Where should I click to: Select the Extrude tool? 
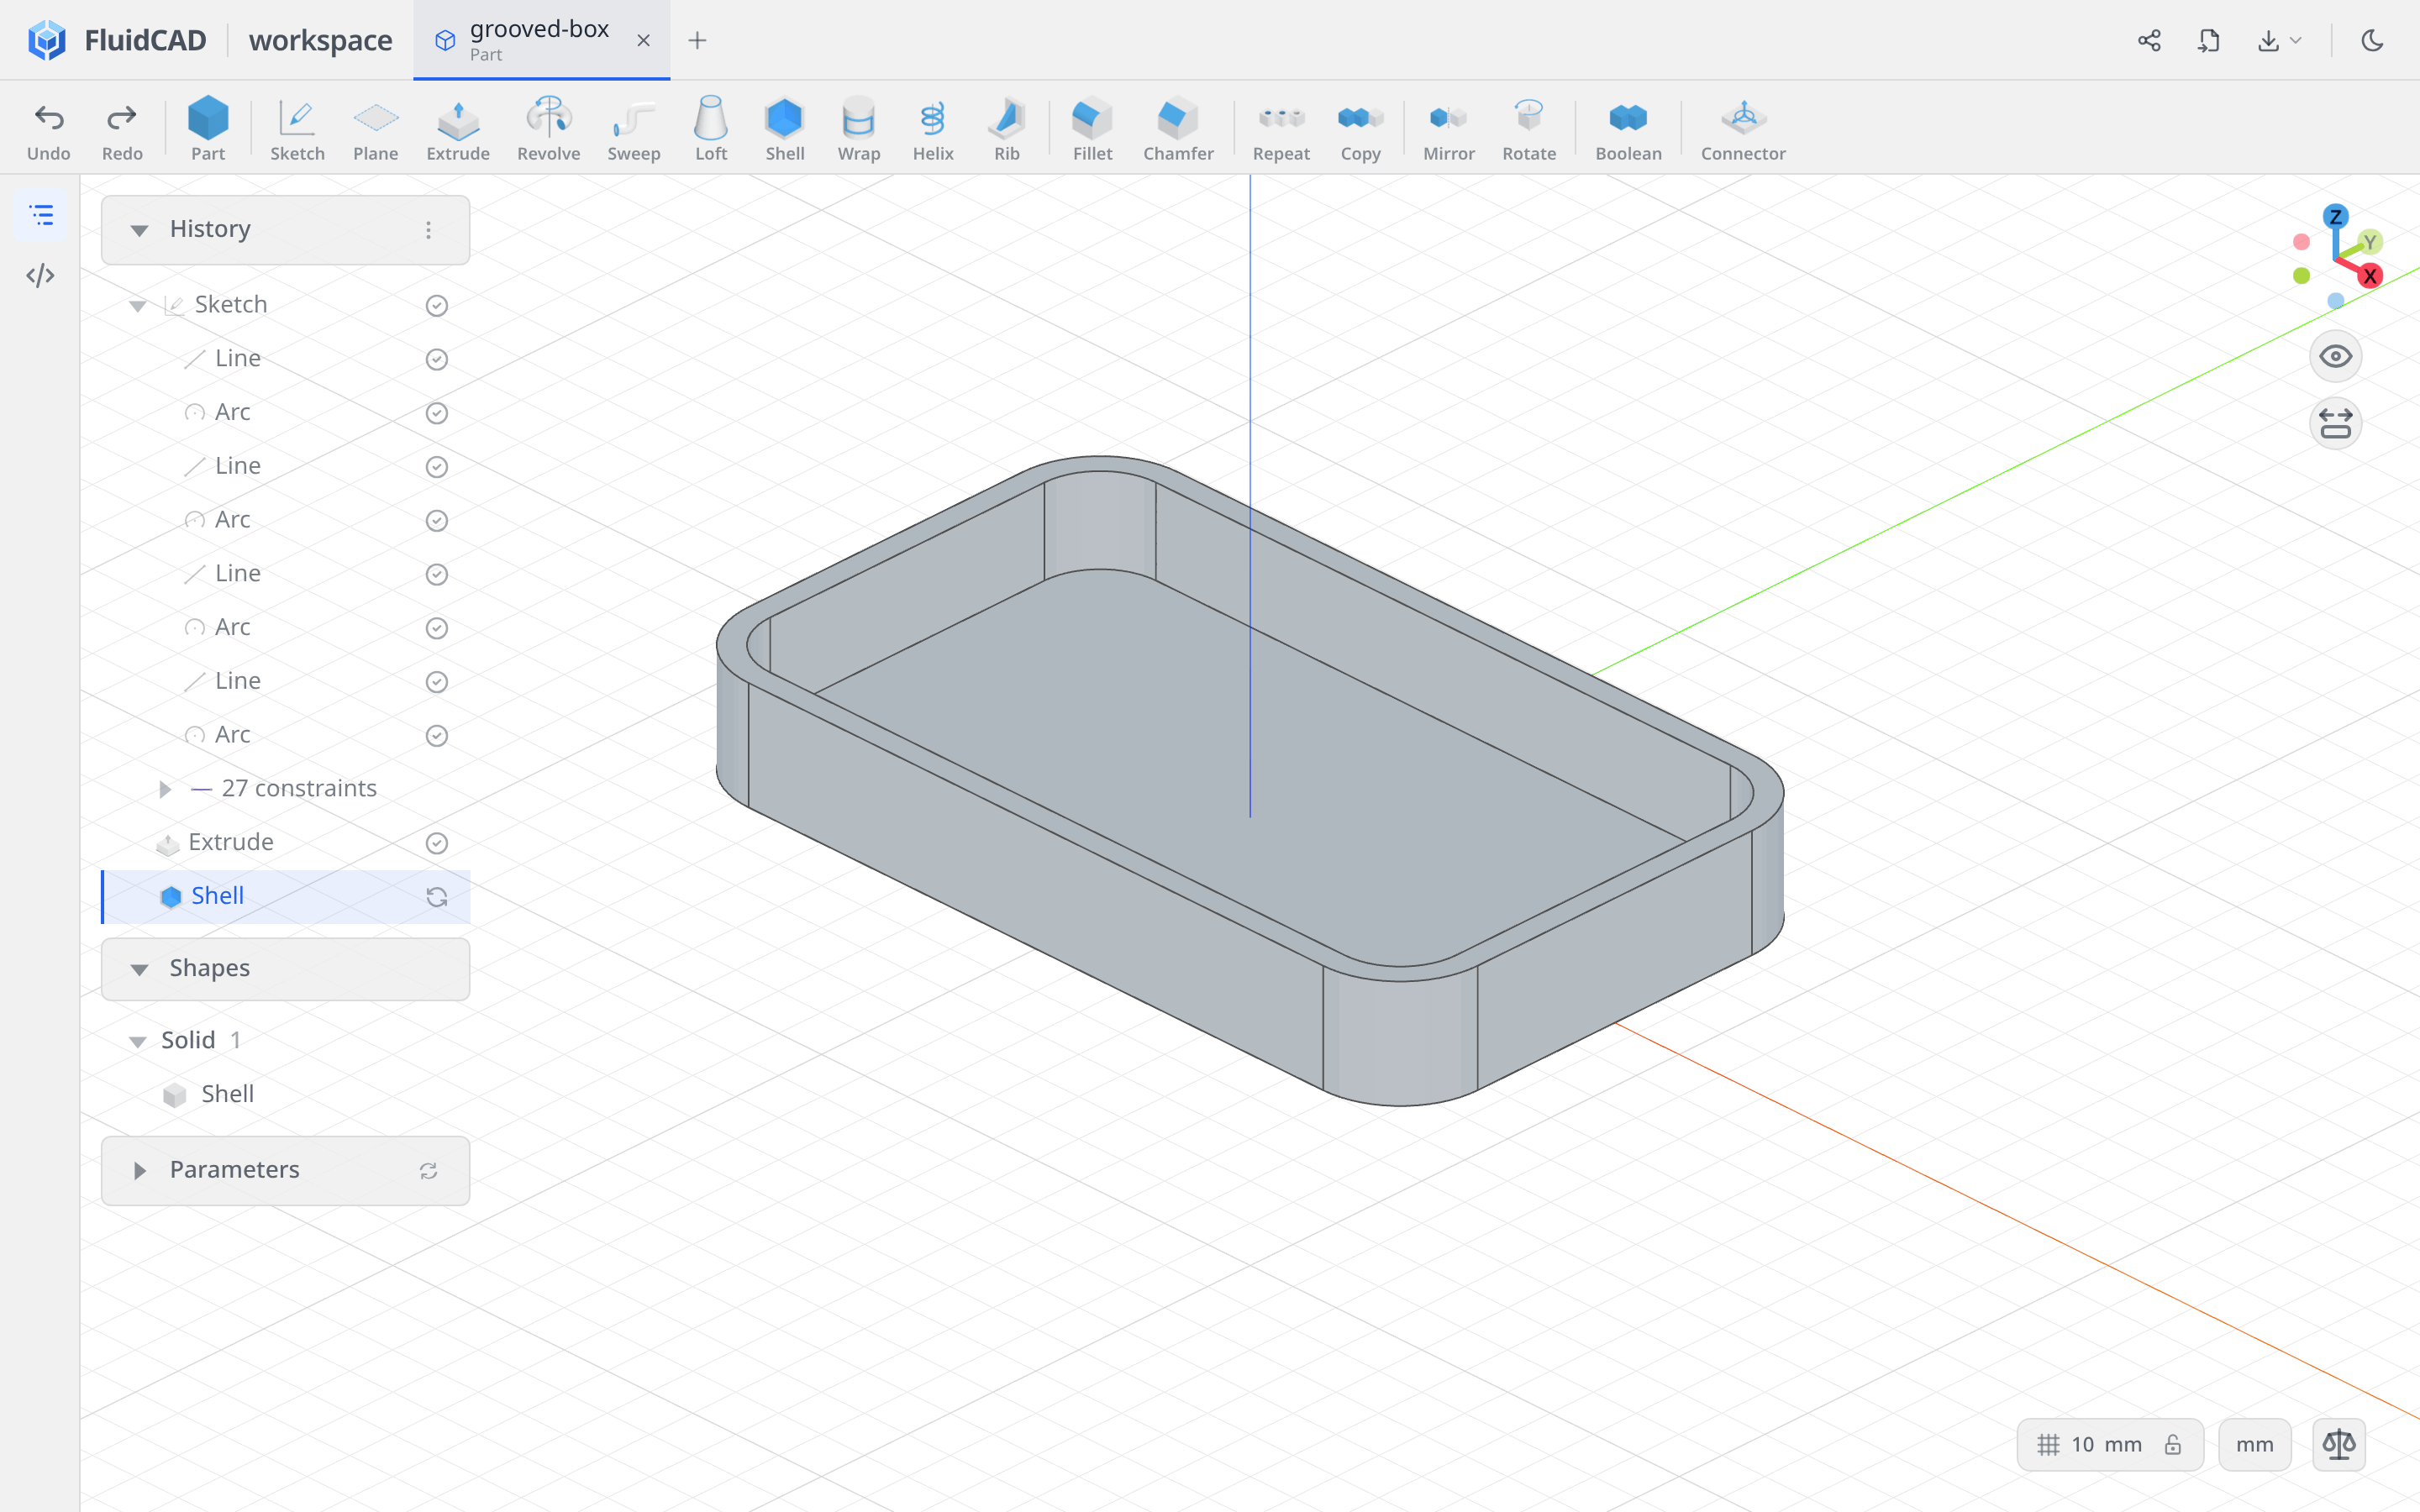458,129
